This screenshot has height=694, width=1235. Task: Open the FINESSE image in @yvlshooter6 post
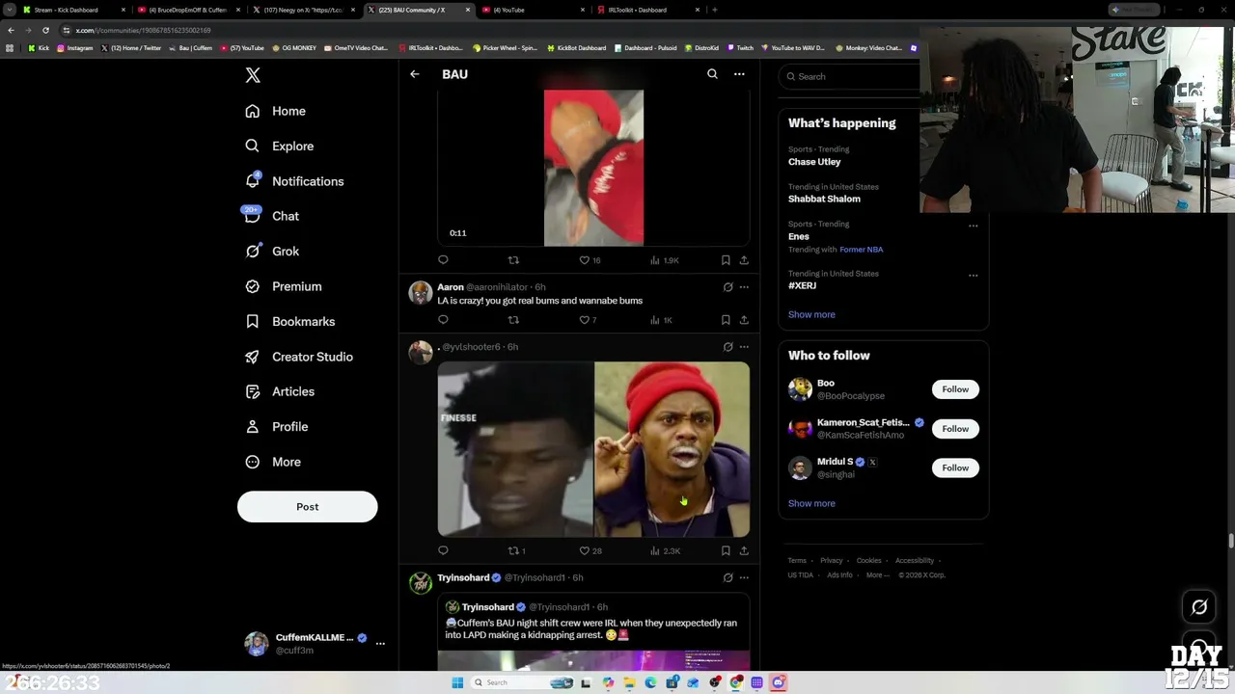[x=515, y=449]
